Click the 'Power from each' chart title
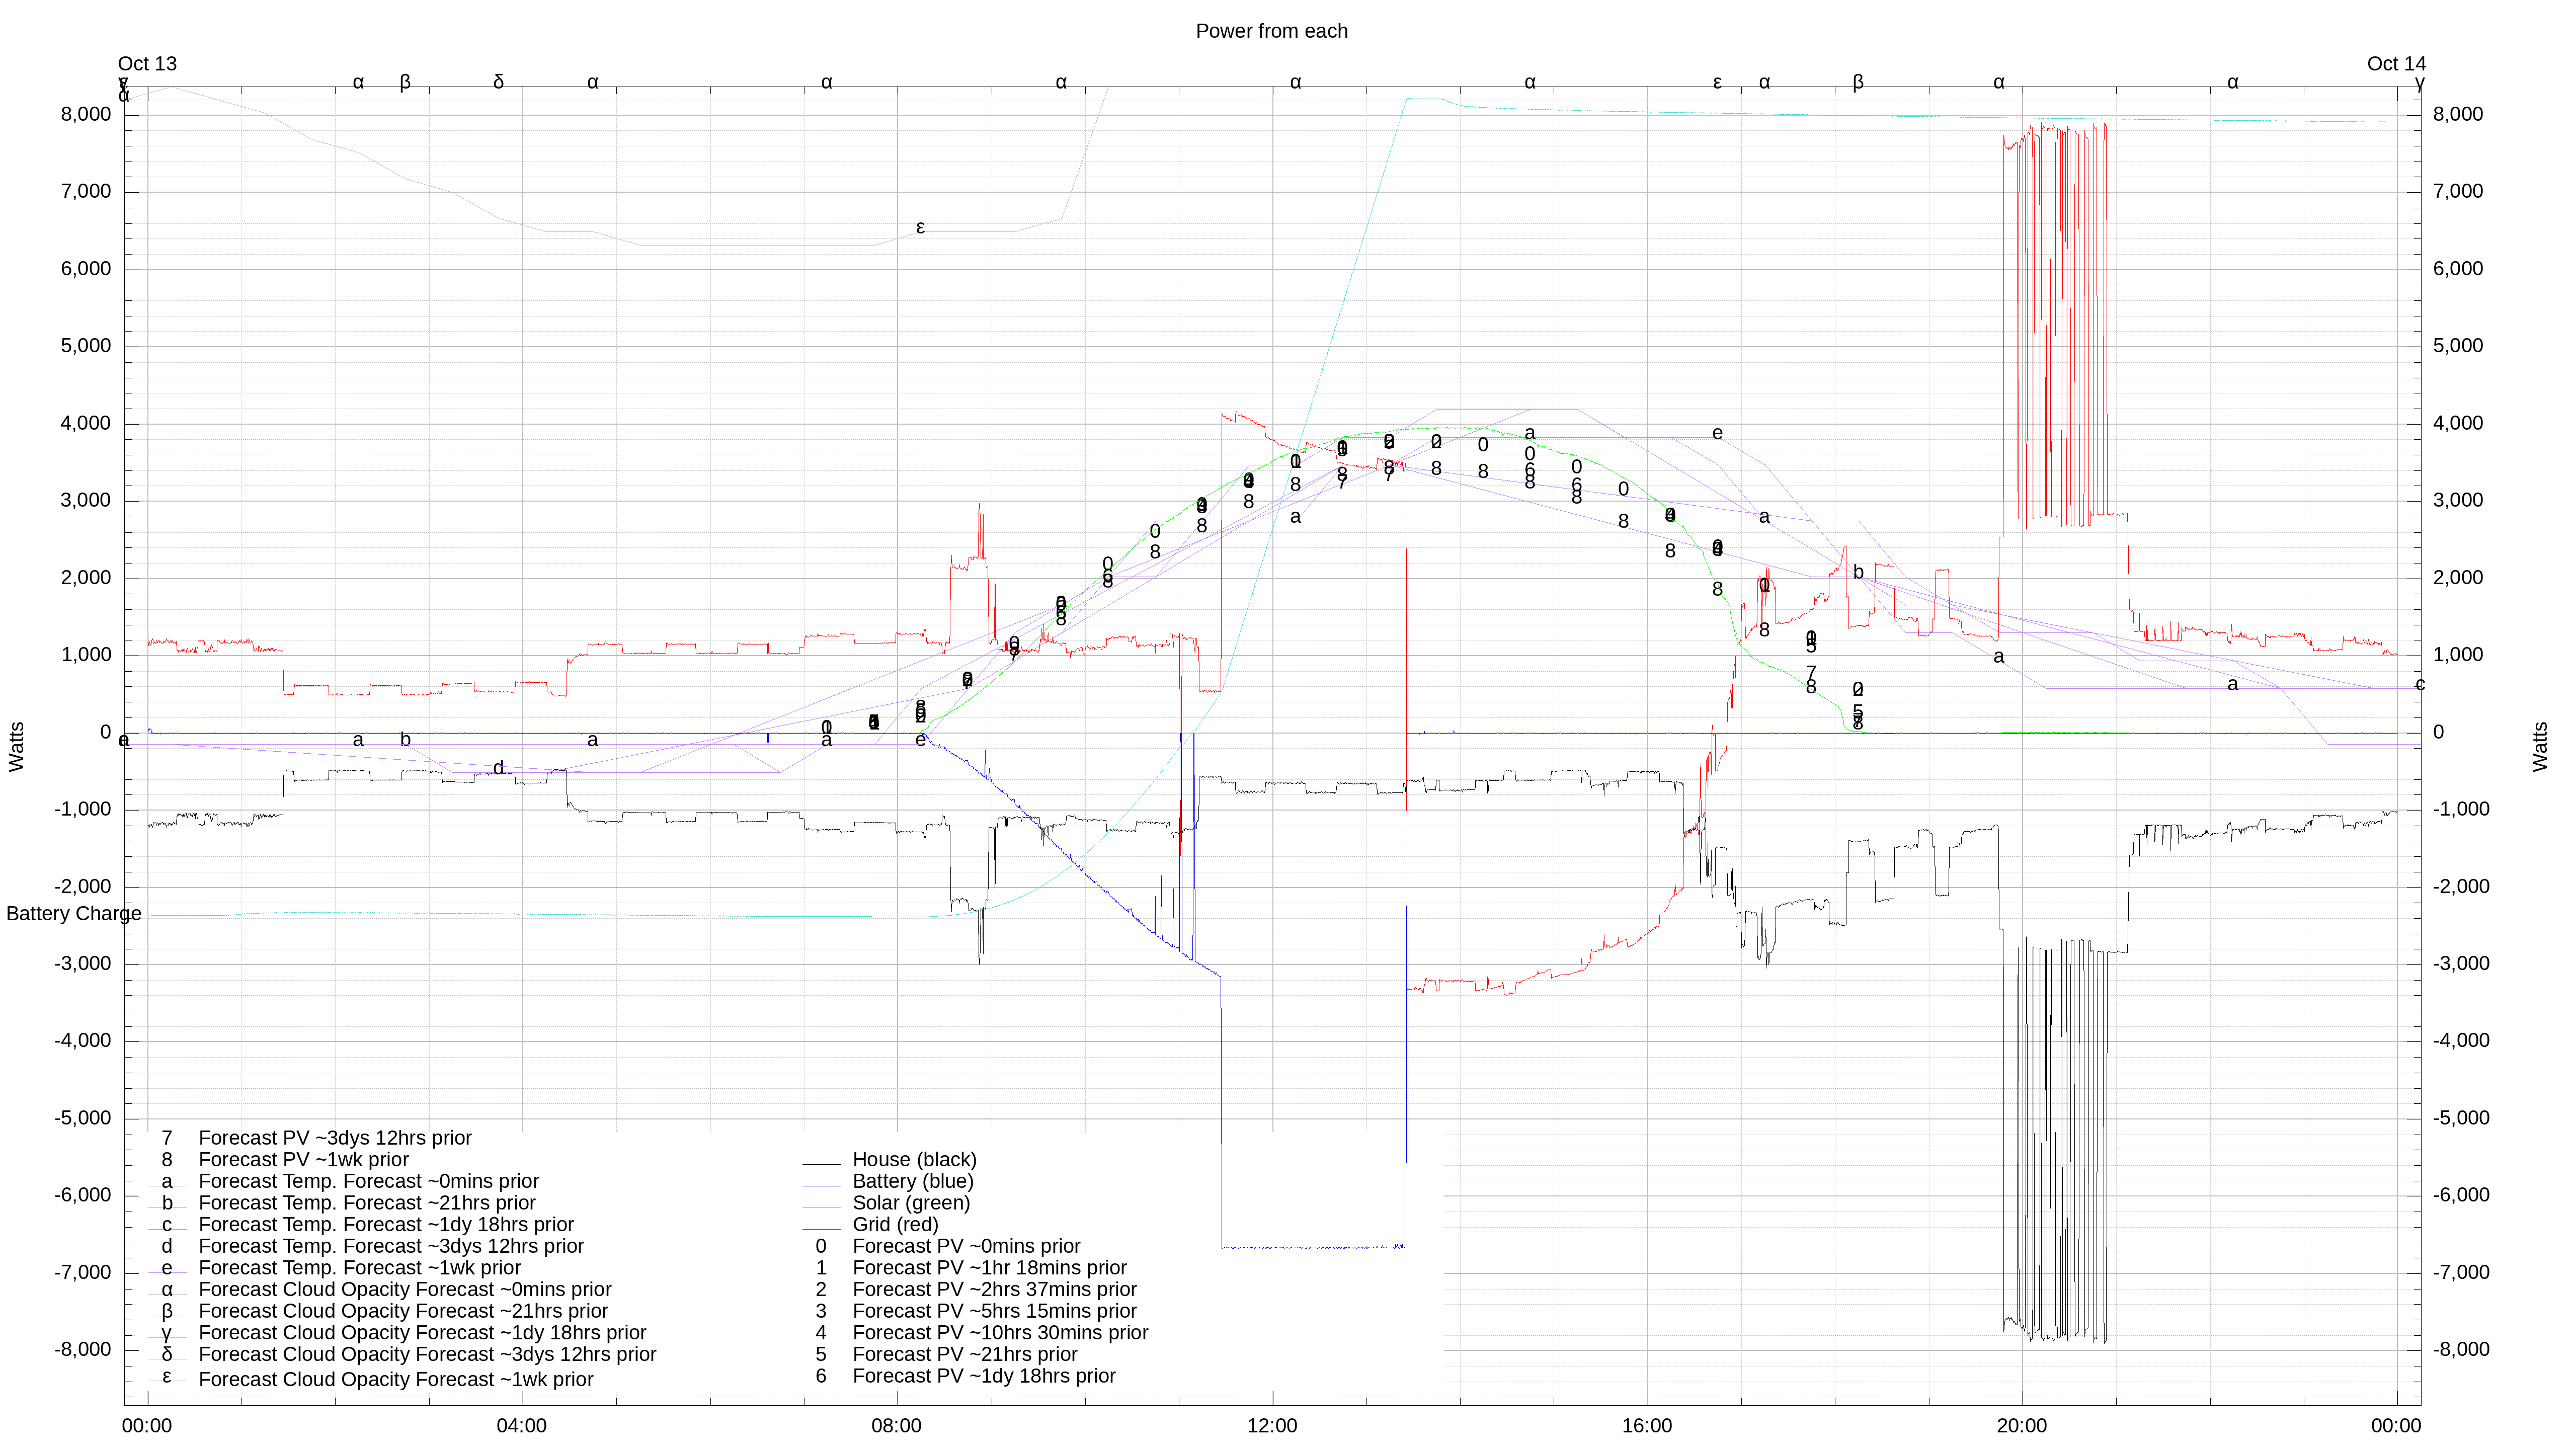The width and height of the screenshot is (2576, 1449). click(1271, 31)
